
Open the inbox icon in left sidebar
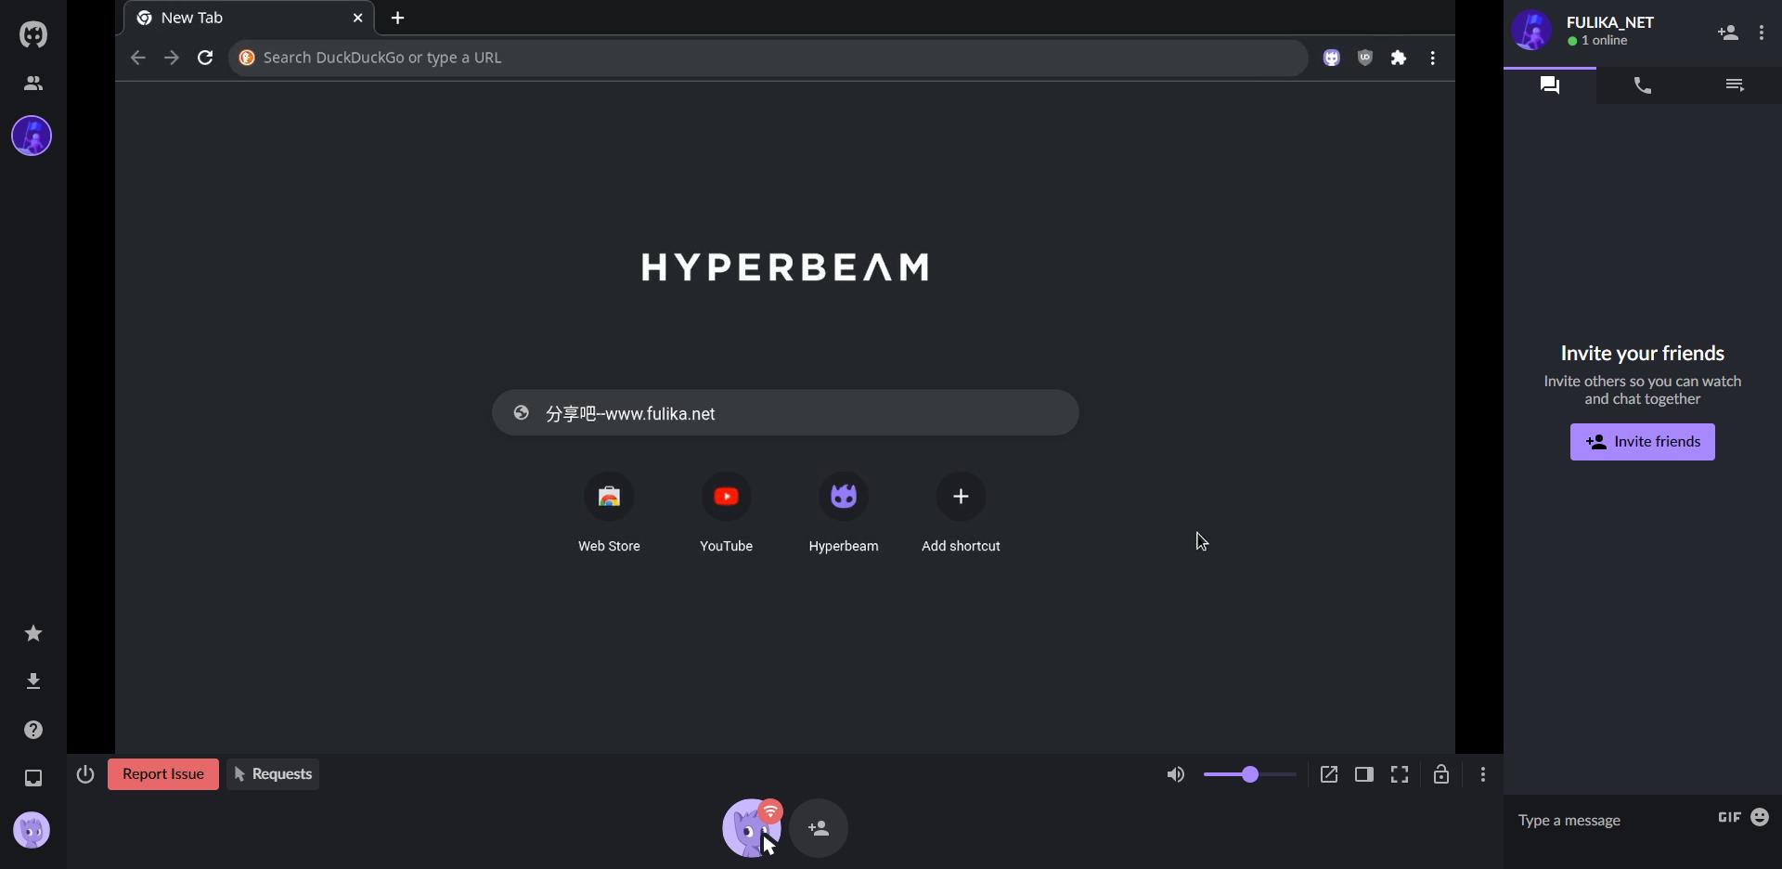click(x=33, y=778)
